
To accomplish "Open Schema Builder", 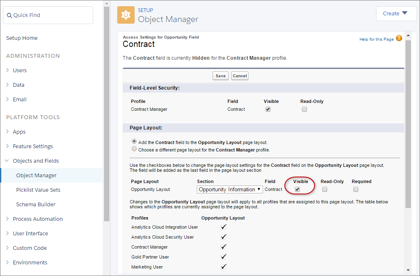I will click(36, 204).
